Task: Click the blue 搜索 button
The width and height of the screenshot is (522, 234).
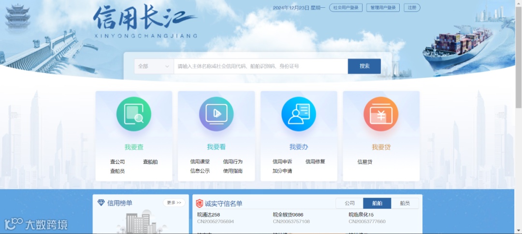Action: pyautogui.click(x=364, y=66)
